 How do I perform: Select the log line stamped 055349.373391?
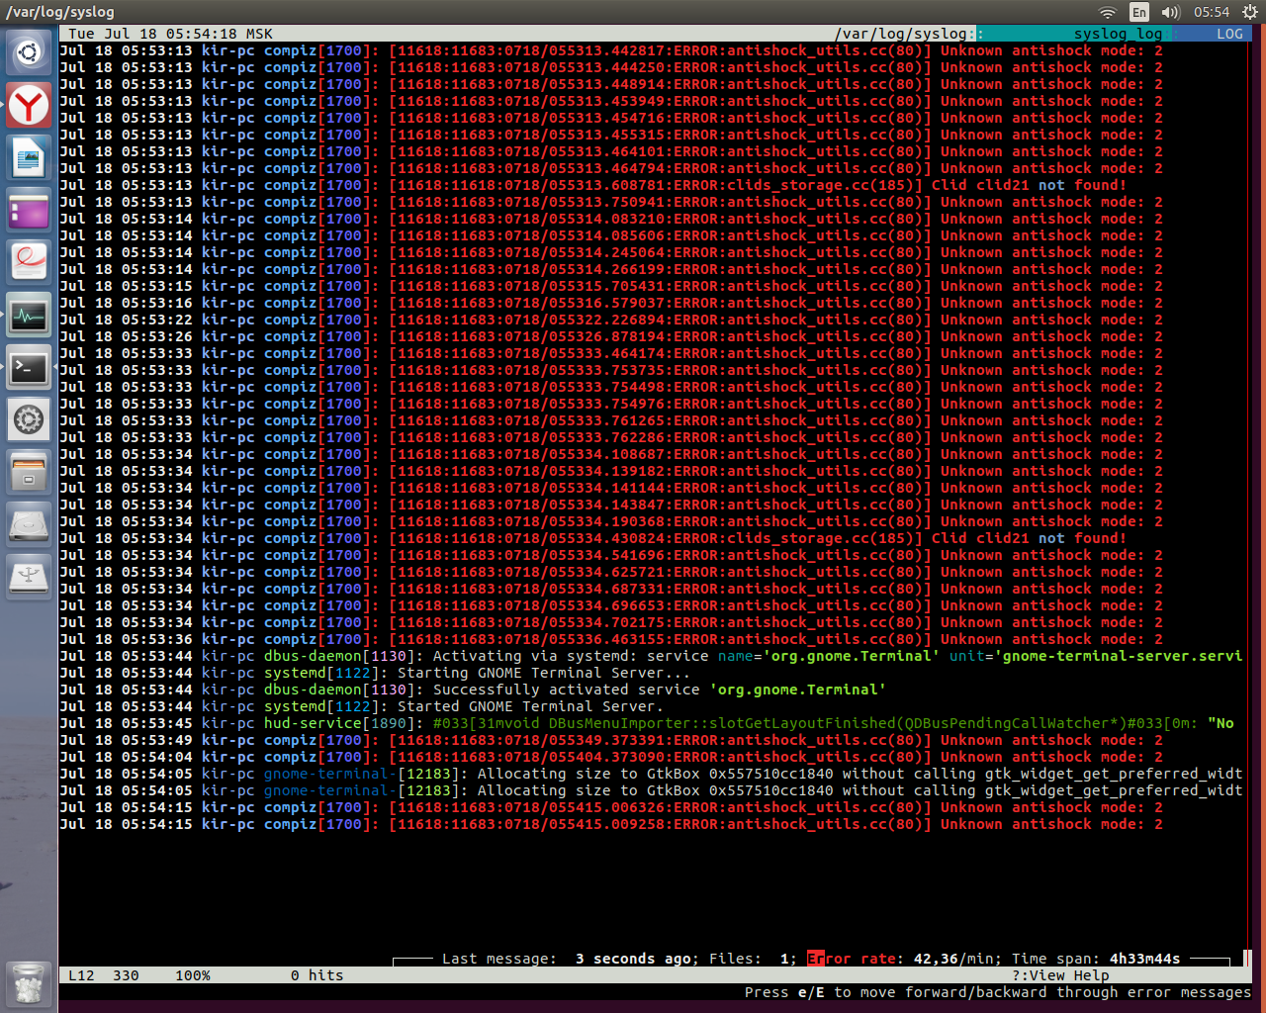tap(611, 740)
